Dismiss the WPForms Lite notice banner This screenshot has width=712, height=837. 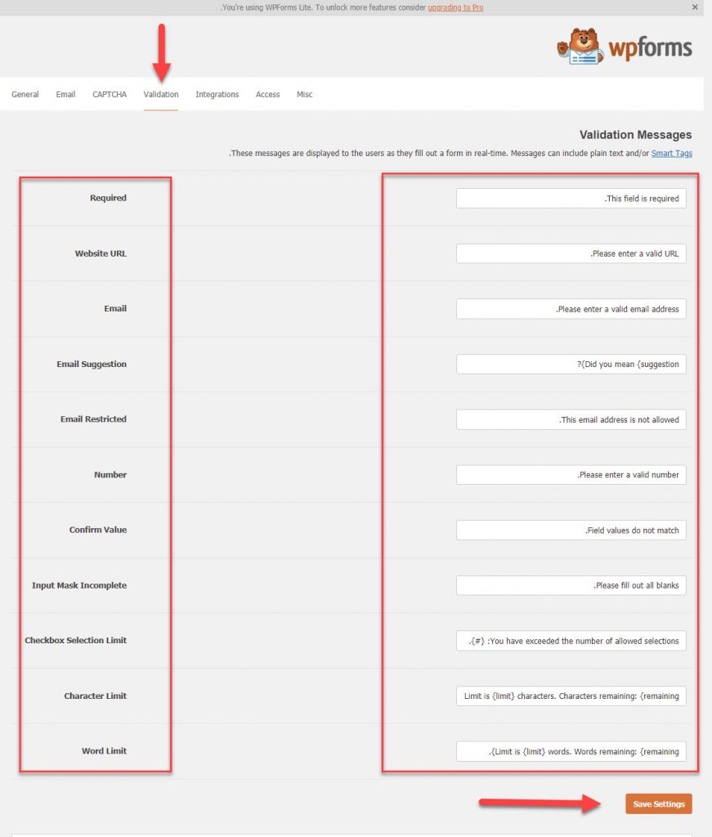[x=695, y=7]
